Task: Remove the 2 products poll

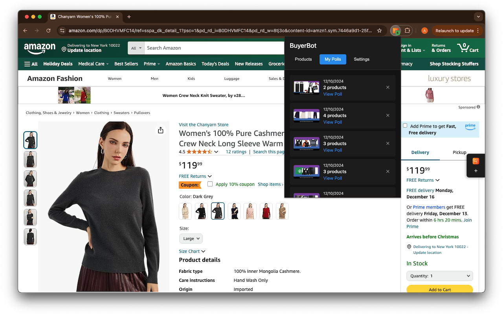Action: [x=388, y=88]
